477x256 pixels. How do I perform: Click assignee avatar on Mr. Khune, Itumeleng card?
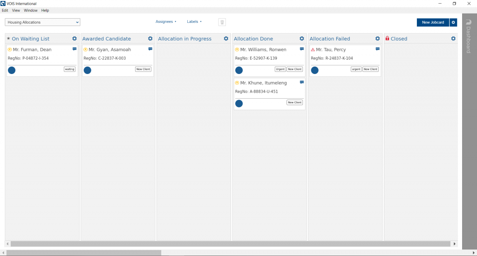pyautogui.click(x=239, y=103)
